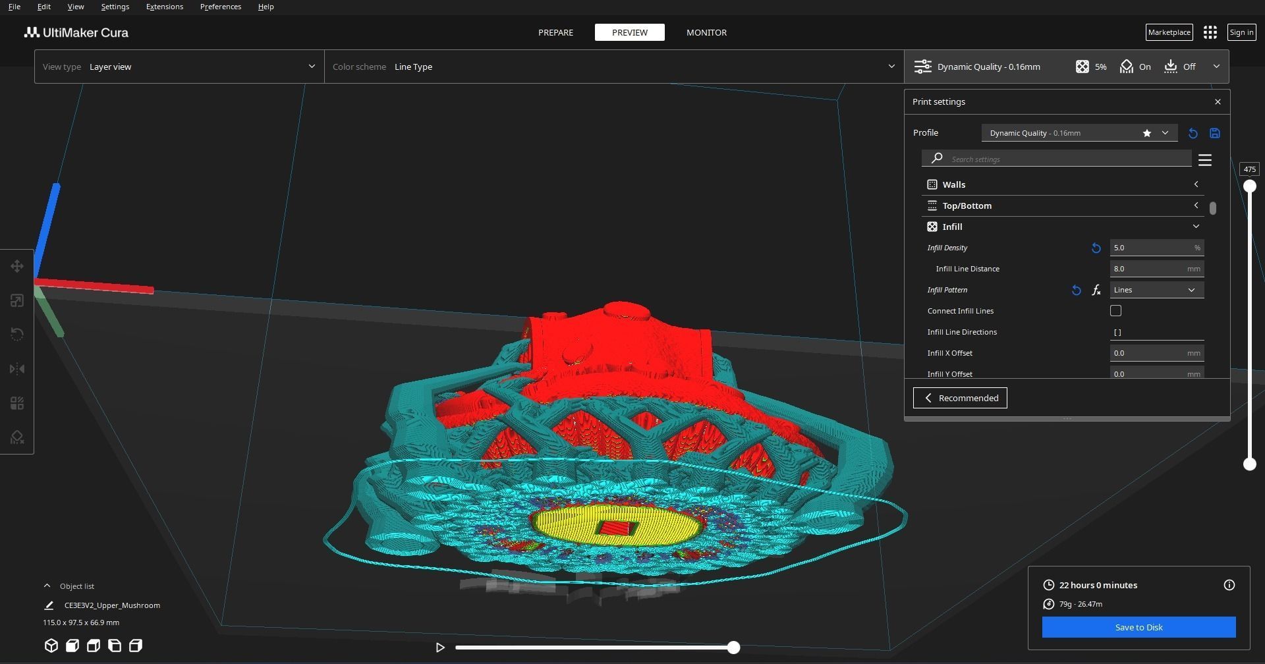
Task: Reset Infill Pattern to default value
Action: pos(1077,290)
